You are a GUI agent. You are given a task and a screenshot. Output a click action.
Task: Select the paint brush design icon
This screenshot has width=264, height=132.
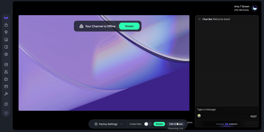6,32
